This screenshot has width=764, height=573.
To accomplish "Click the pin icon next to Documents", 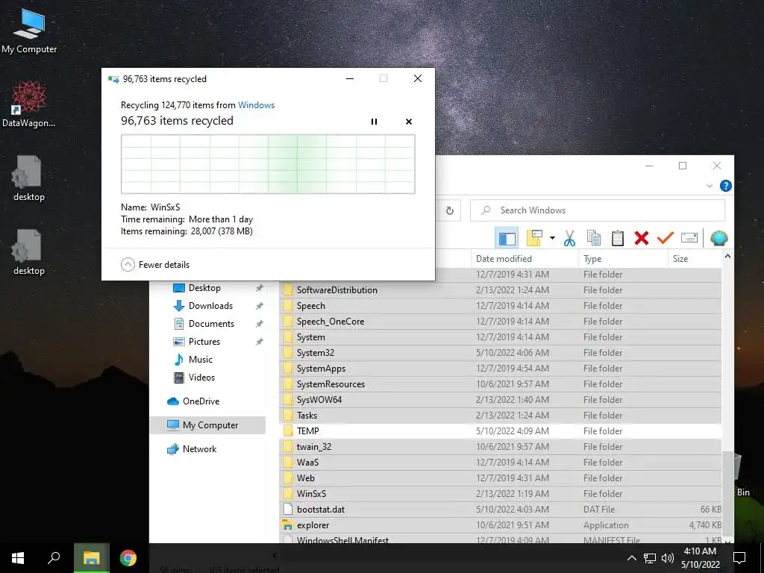I will (x=259, y=324).
